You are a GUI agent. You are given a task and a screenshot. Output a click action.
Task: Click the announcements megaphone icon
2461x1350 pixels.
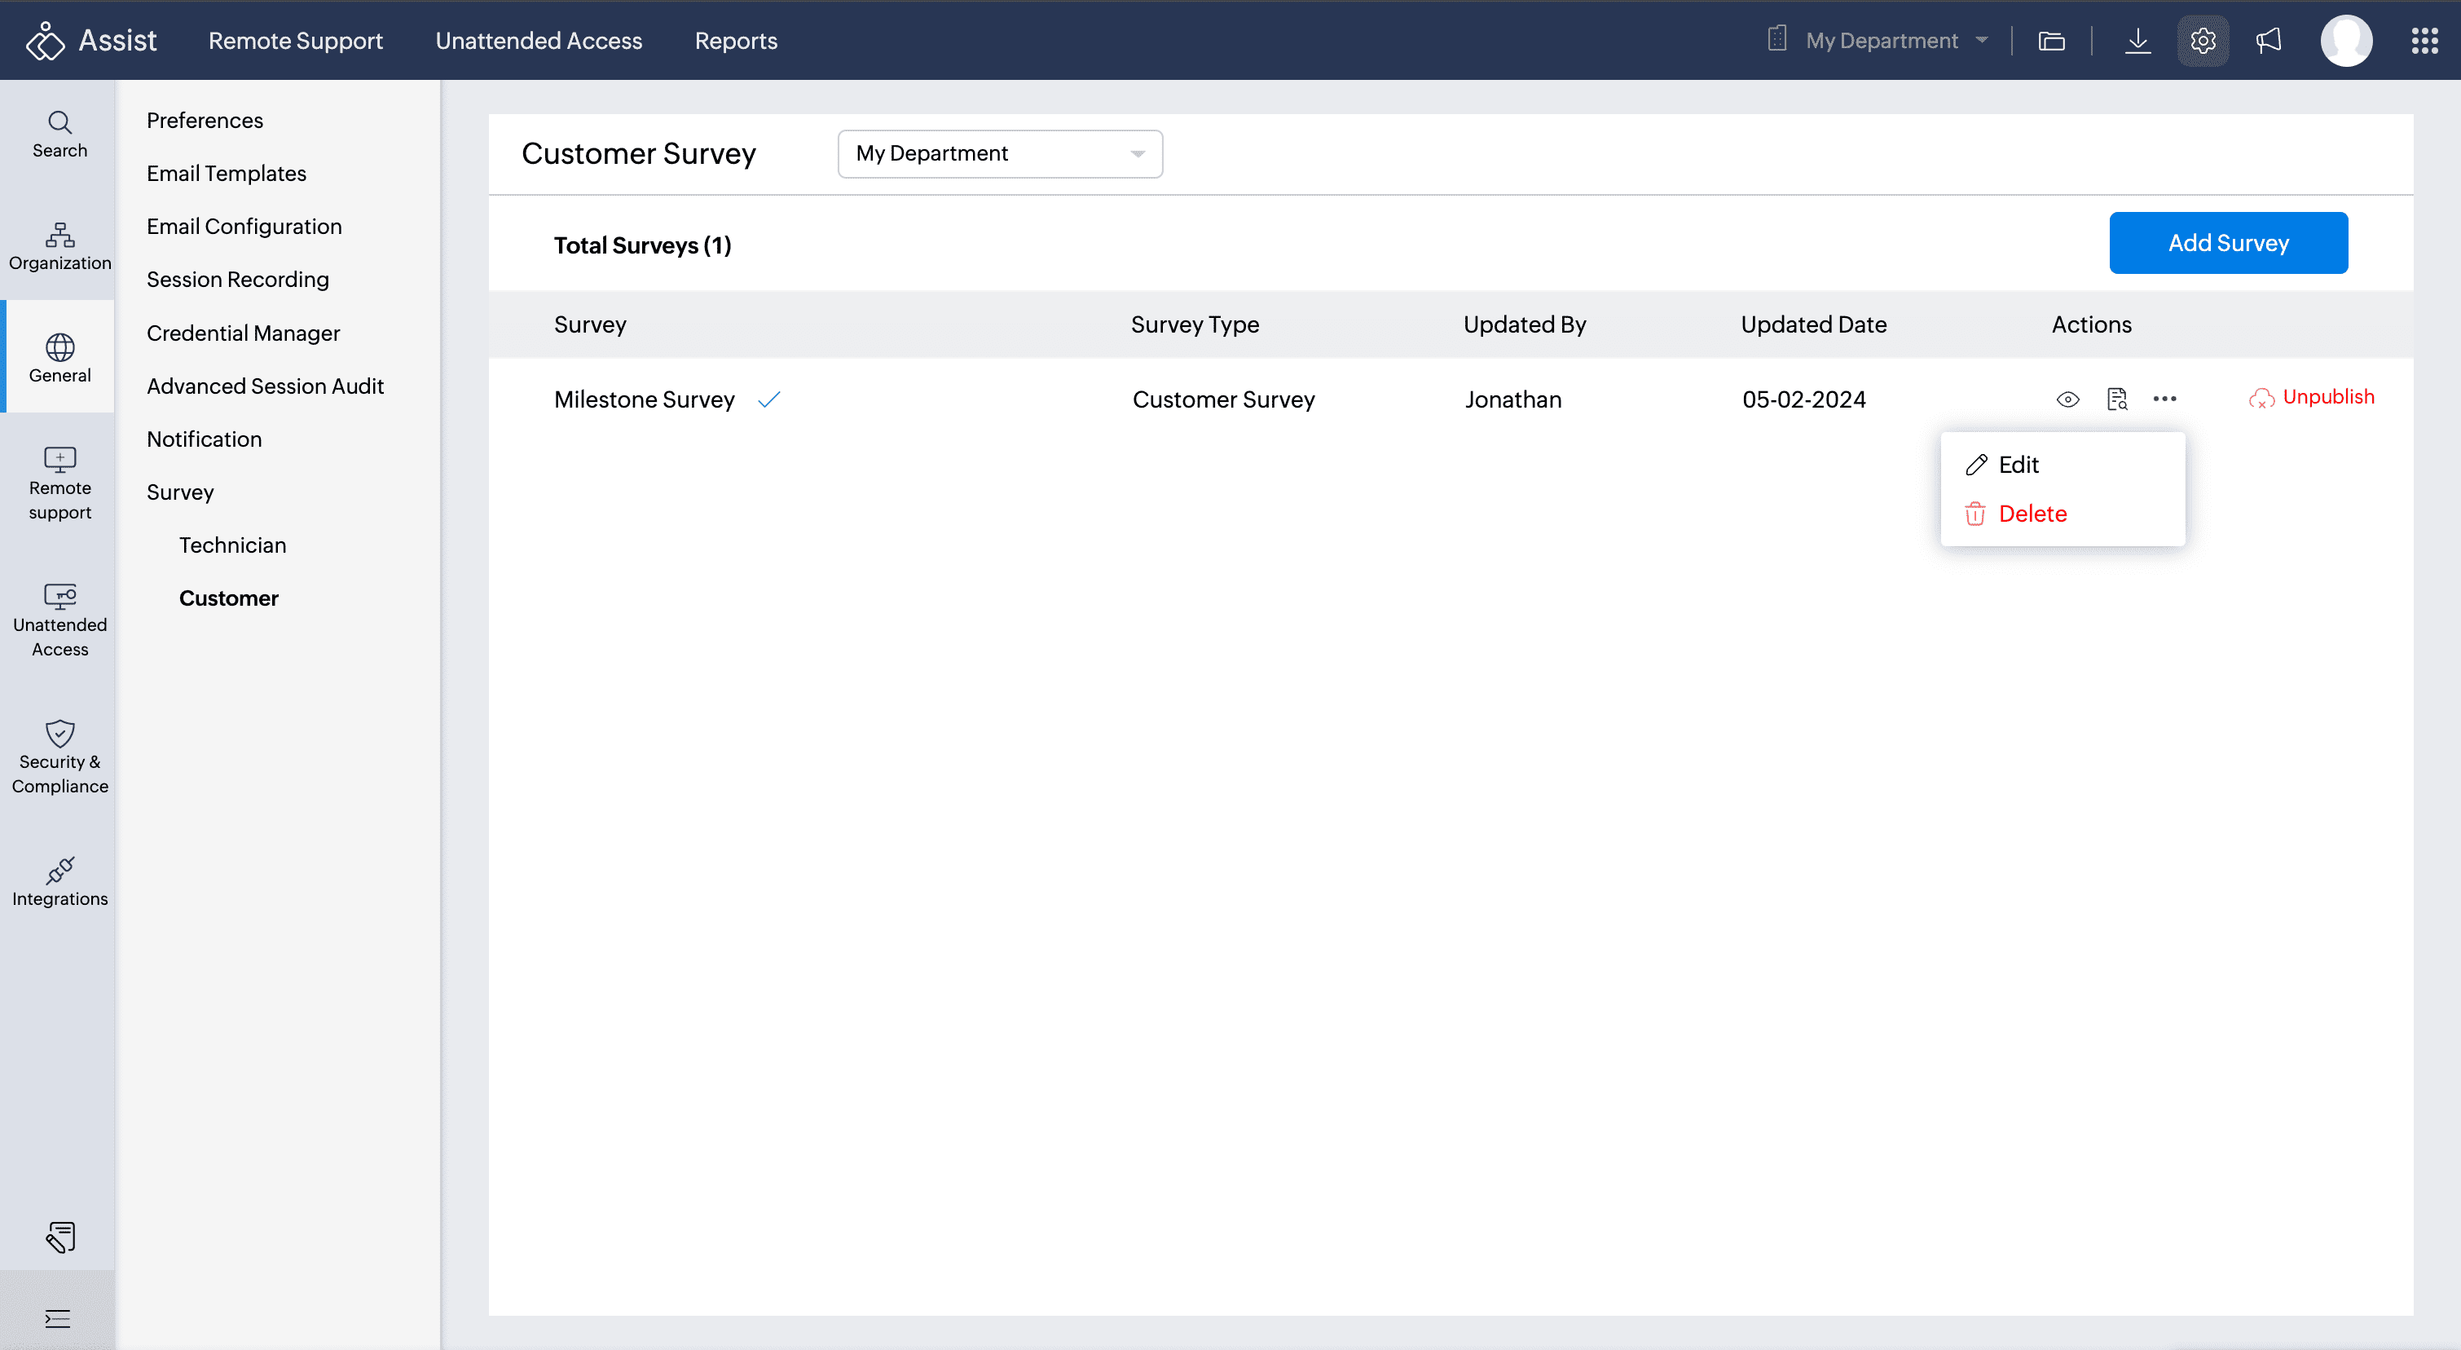[2268, 41]
